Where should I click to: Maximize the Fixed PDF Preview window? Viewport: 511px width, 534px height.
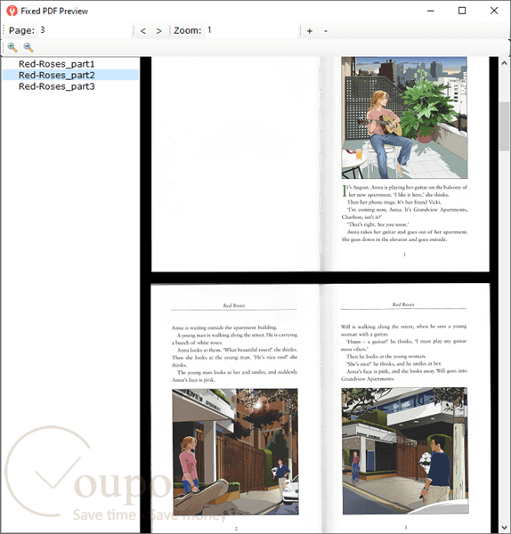pos(462,11)
